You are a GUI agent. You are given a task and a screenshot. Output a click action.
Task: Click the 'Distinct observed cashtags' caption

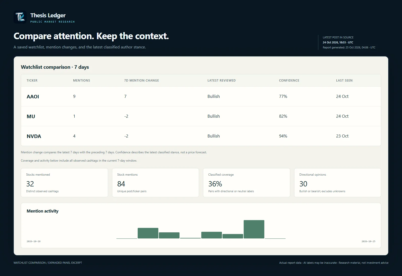[42, 191]
